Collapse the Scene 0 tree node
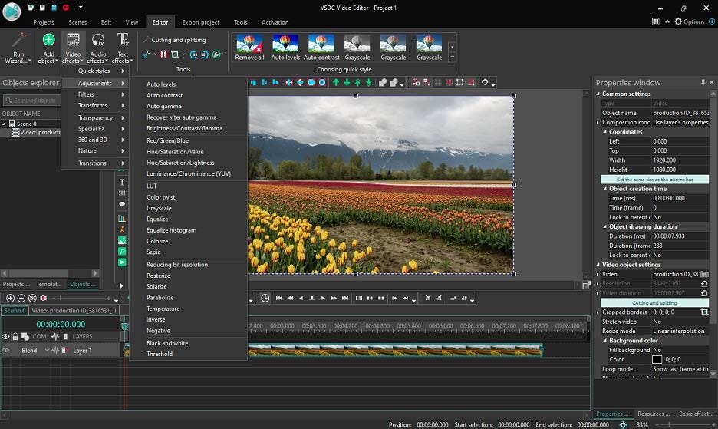This screenshot has width=718, height=429. (x=4, y=124)
